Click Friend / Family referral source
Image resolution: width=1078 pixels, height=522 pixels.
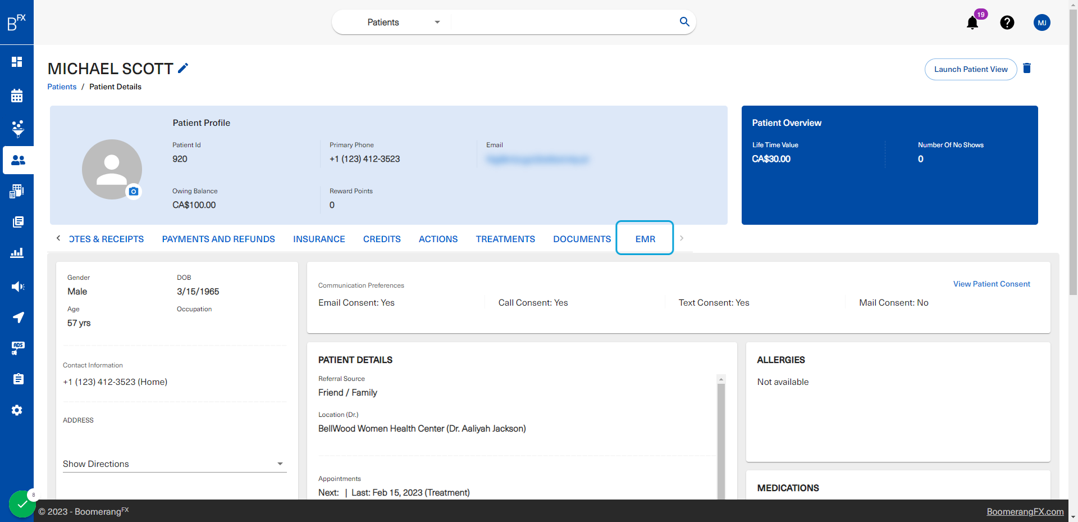[x=348, y=393]
